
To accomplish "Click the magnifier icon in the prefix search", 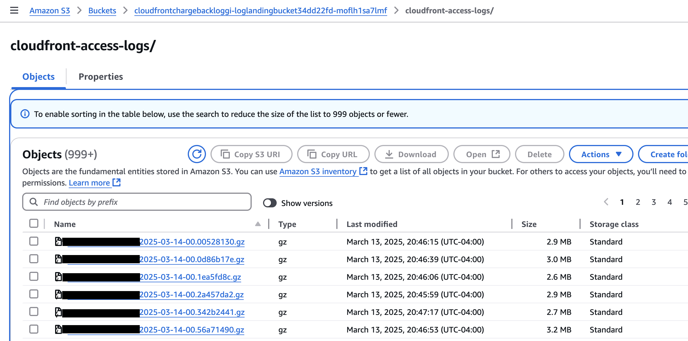I will click(34, 202).
